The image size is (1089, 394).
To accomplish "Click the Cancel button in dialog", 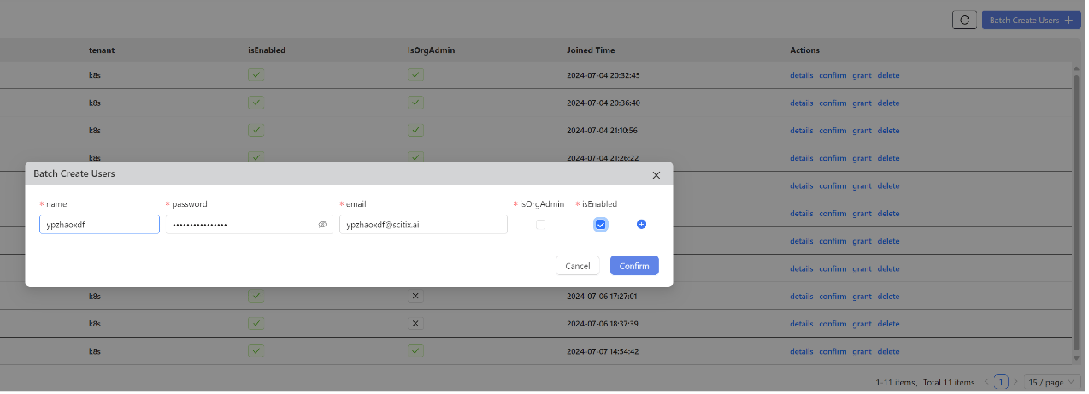I will [578, 266].
